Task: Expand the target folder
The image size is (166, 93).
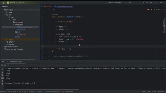Action: pyautogui.click(x=5, y=39)
